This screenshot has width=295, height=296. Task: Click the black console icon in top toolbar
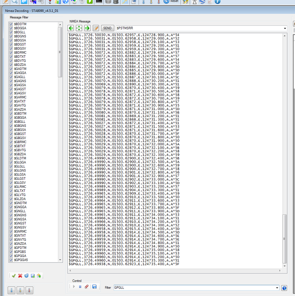coord(99,2)
